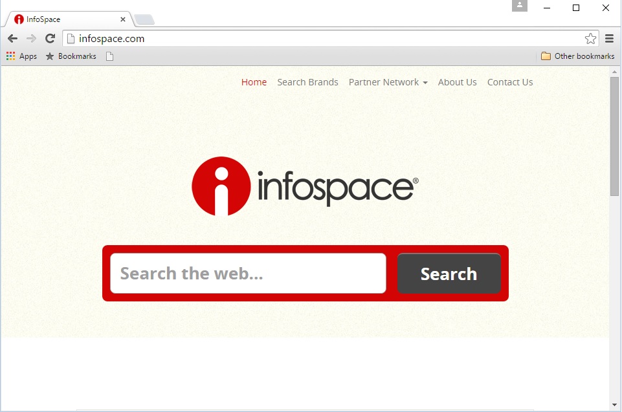Screen dimensions: 622x412
Task: Focus the Search the web input field
Action: [x=248, y=274]
